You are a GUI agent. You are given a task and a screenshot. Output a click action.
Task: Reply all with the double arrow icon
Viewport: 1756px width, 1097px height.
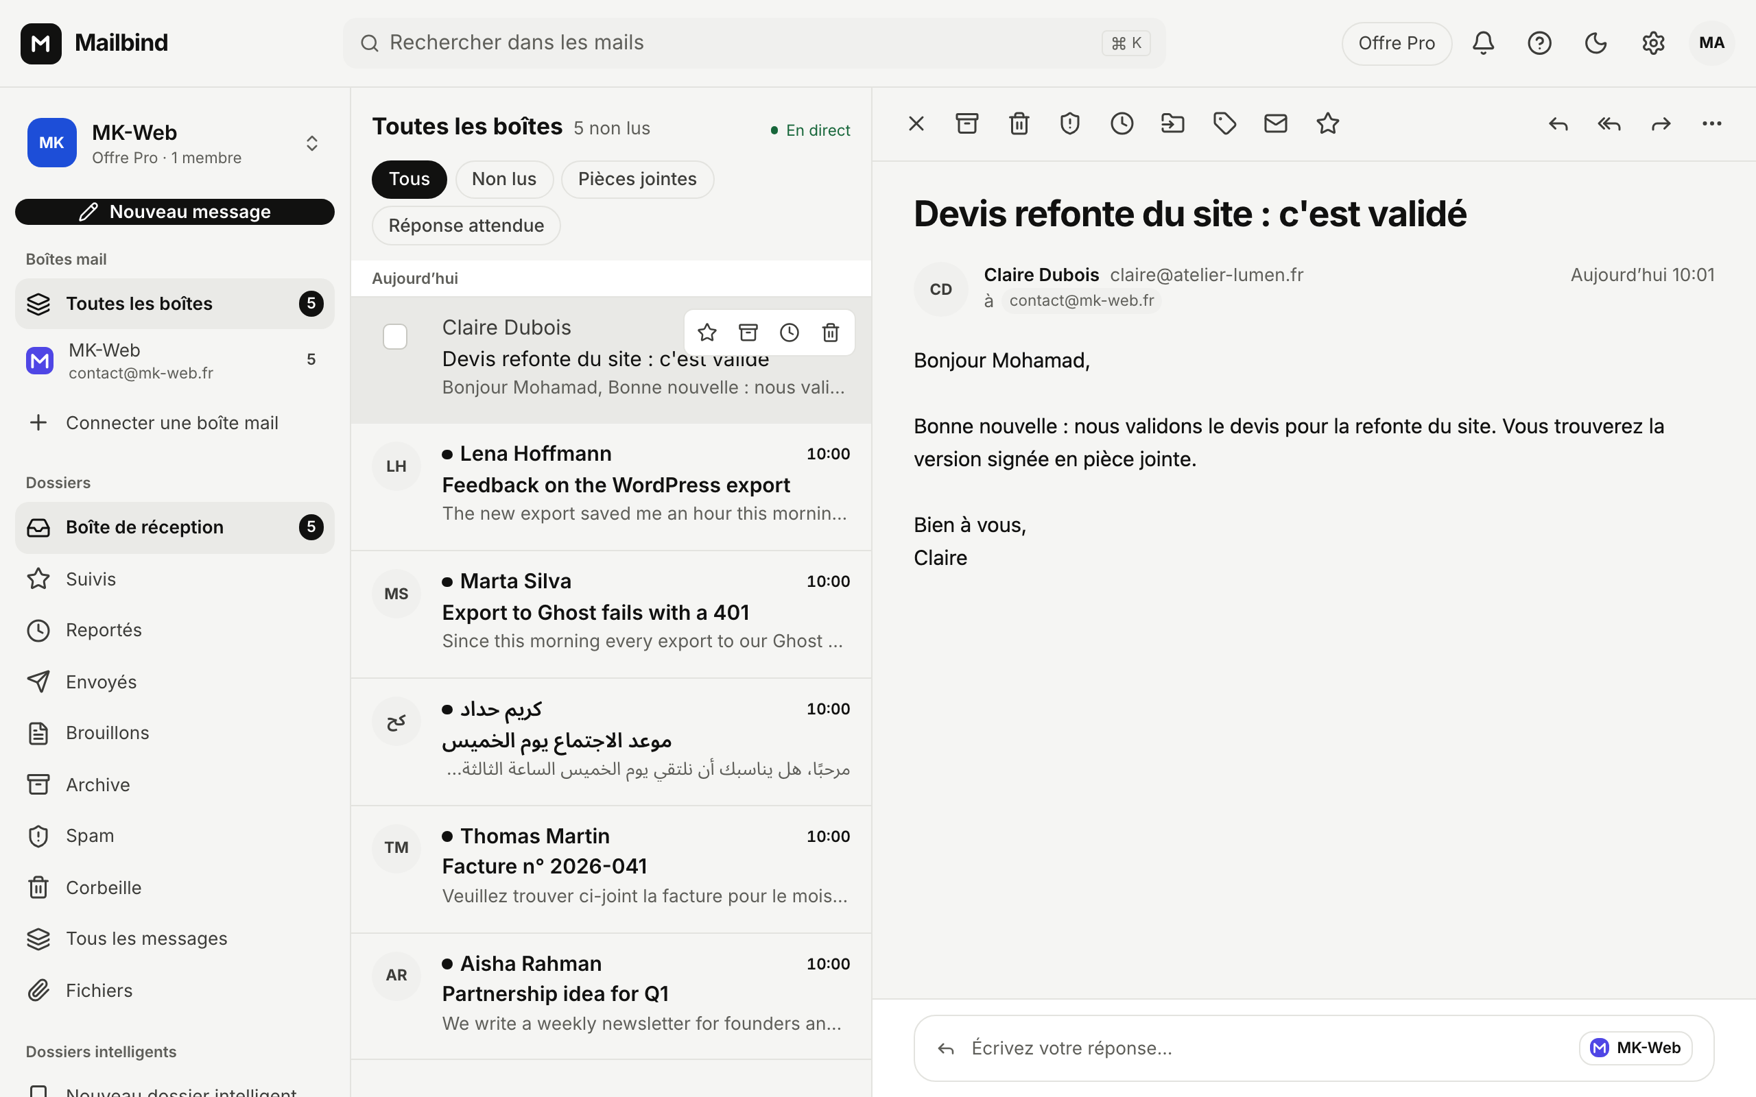pyautogui.click(x=1609, y=123)
